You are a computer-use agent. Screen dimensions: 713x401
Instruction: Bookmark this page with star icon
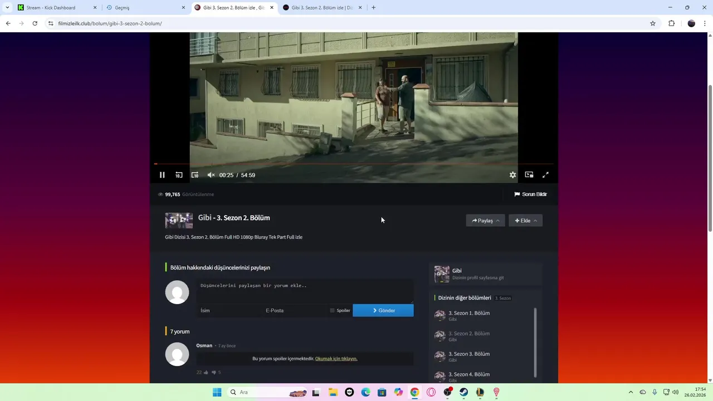coord(653,23)
